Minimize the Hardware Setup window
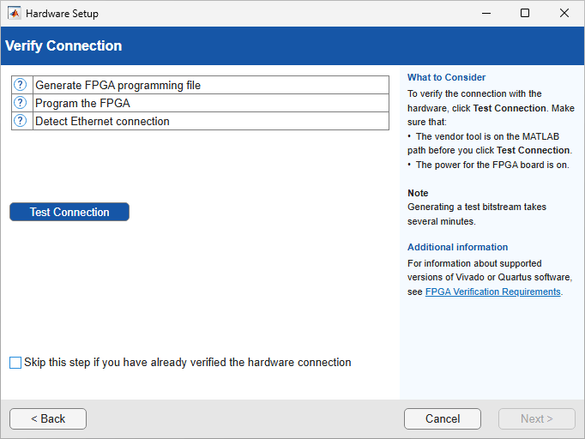The image size is (585, 439). (x=486, y=14)
